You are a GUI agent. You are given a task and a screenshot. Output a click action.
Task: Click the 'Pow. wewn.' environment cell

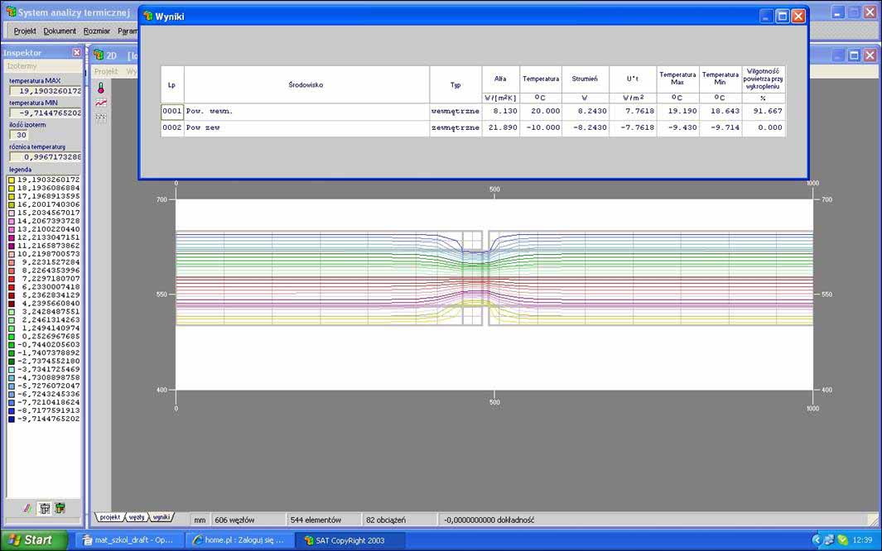point(306,111)
